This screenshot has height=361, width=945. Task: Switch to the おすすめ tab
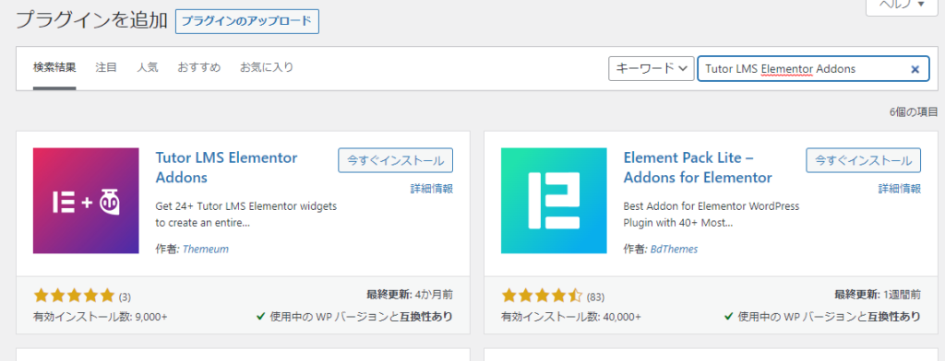click(x=199, y=67)
